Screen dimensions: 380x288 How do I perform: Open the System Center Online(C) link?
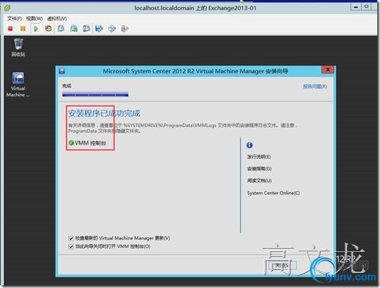pos(273,193)
